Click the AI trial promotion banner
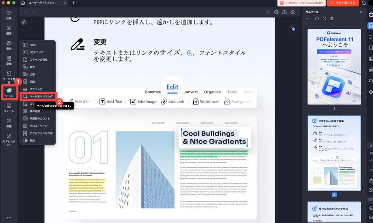This screenshot has width=373, height=223. click(x=302, y=3)
